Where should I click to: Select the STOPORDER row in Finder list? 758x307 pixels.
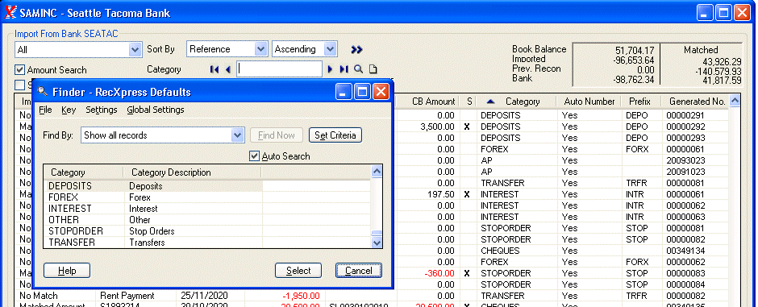(x=207, y=231)
